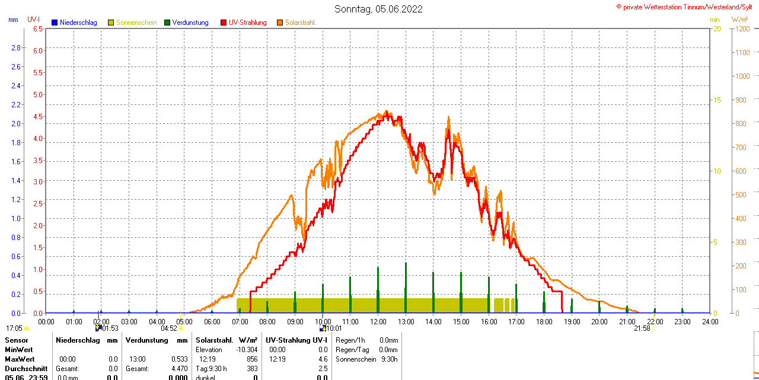
Task: Click the 12:00 label on time axis
Action: point(378,322)
